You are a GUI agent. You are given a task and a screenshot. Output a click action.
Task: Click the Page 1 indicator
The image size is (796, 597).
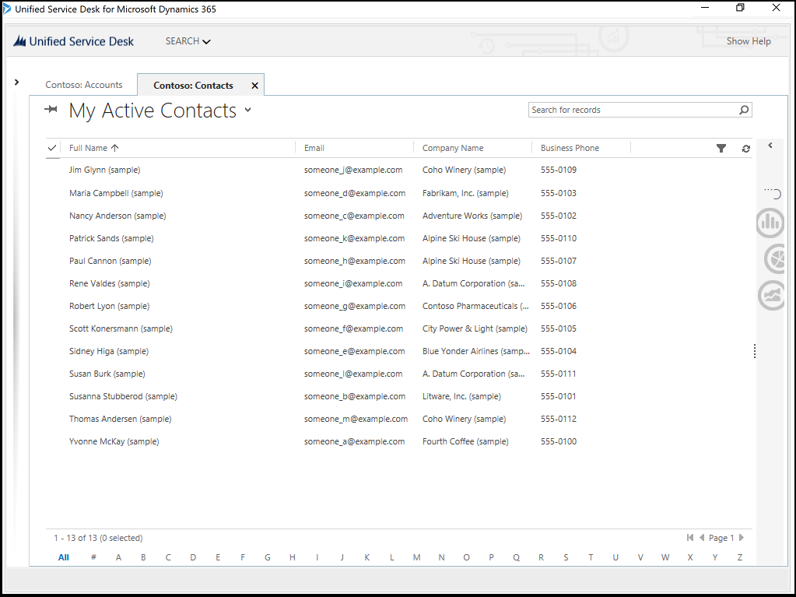point(721,538)
